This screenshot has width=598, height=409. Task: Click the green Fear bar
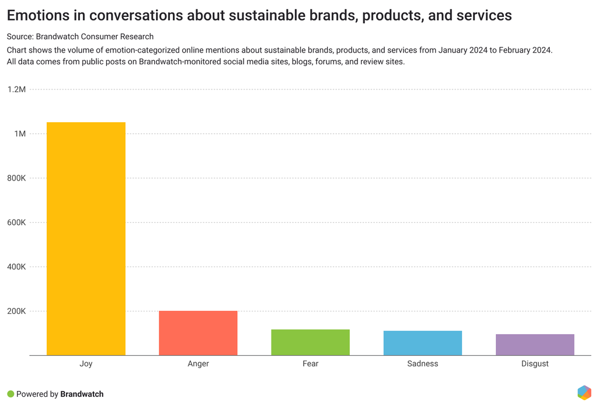point(310,342)
